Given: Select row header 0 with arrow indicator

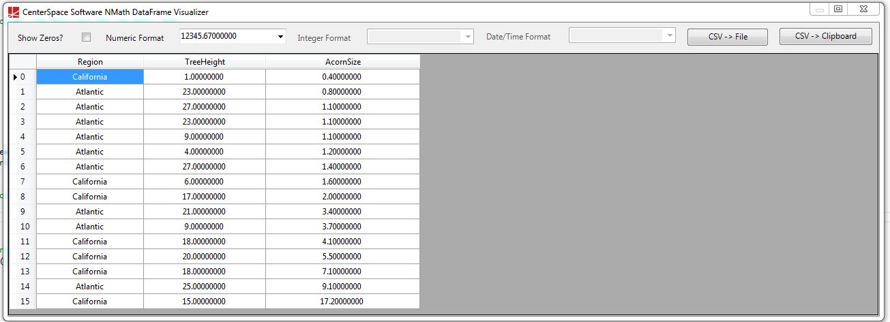Looking at the screenshot, I should (x=23, y=77).
